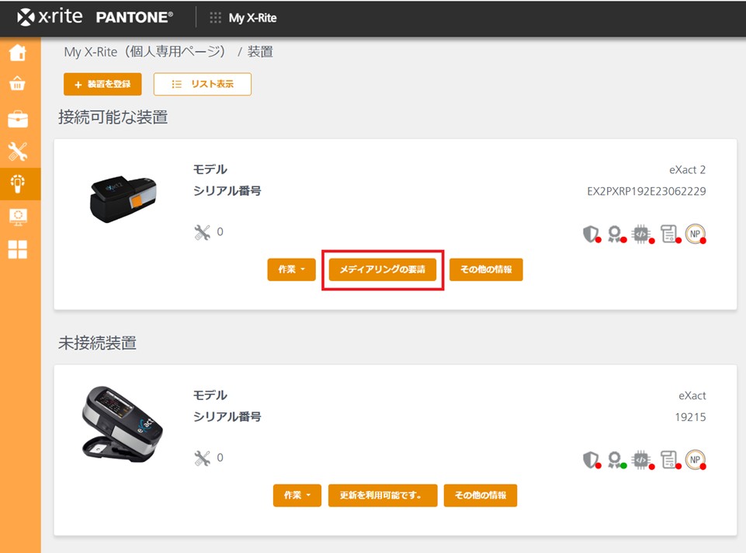Click the 更新を利用可能です。 button
Viewport: 746px width, 553px height.
click(383, 496)
